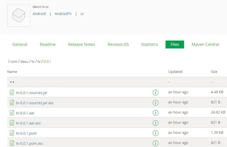Go up to parent directory (..)
The width and height of the screenshot is (227, 147).
(12, 82)
